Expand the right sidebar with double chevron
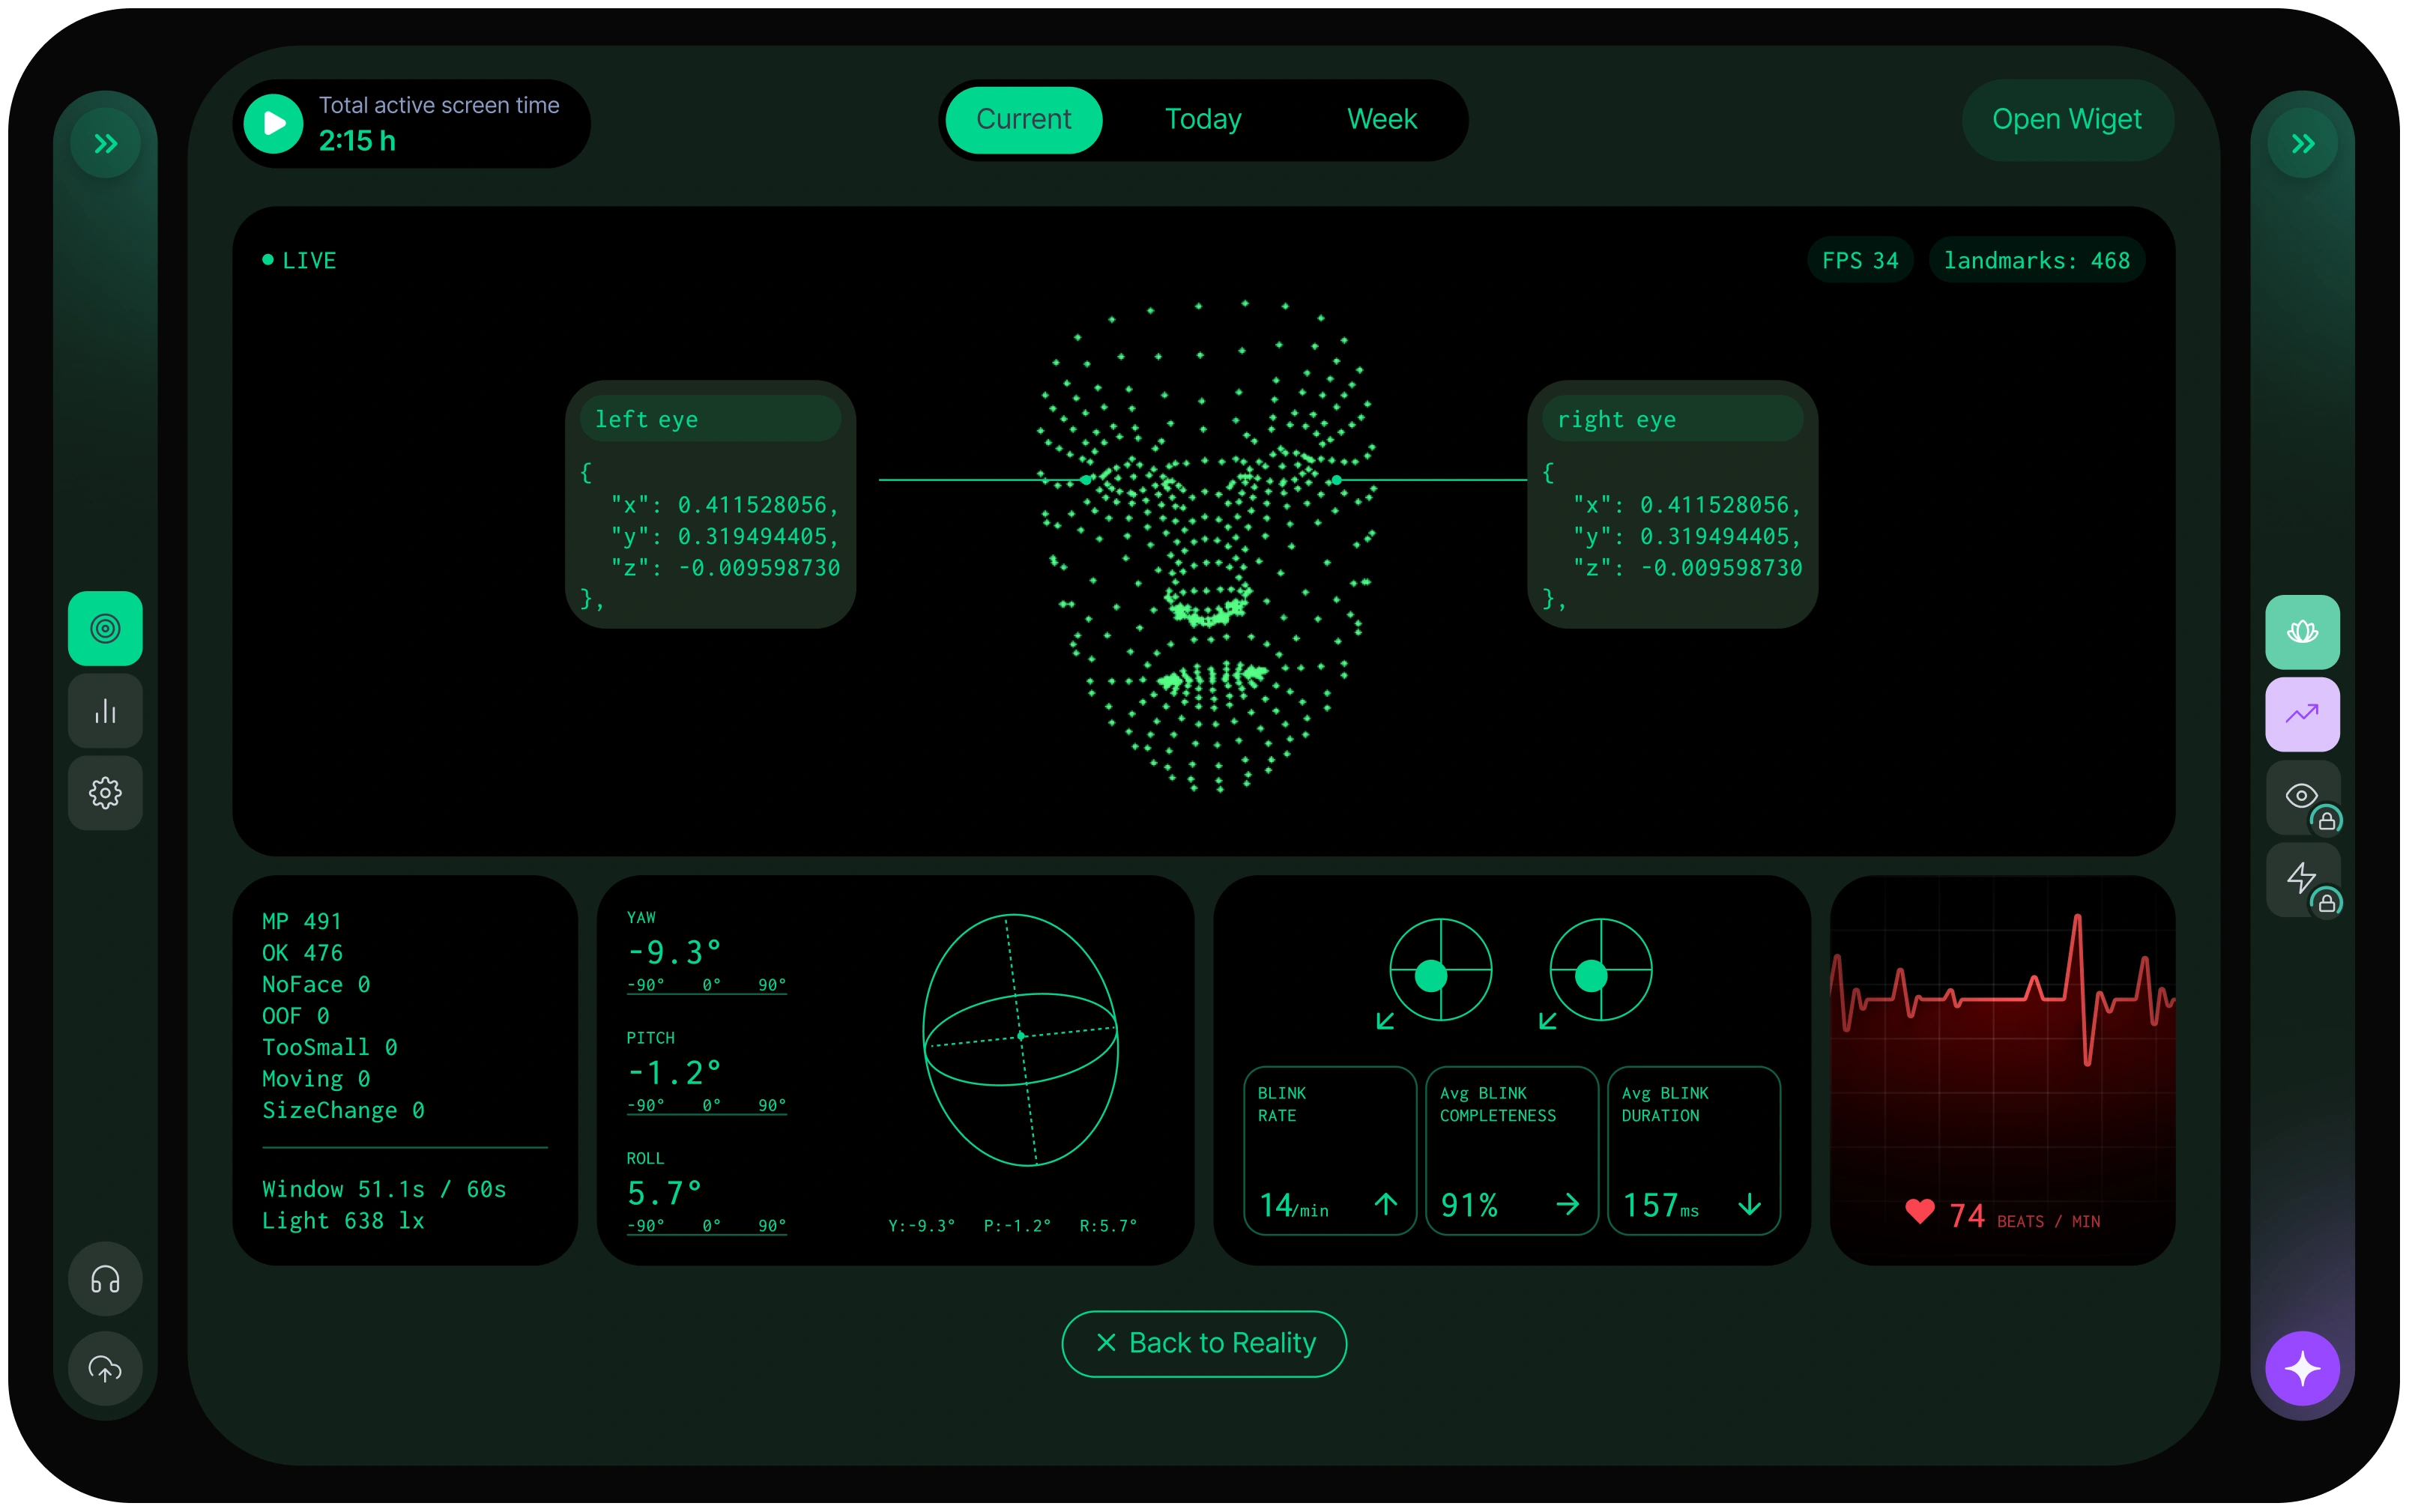2409x1512 pixels. [2302, 144]
